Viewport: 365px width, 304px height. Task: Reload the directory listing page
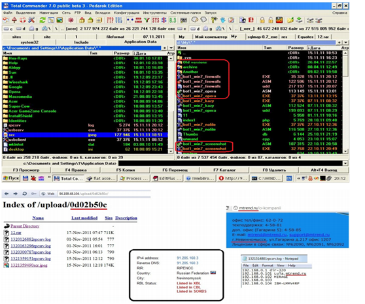click(x=24, y=194)
